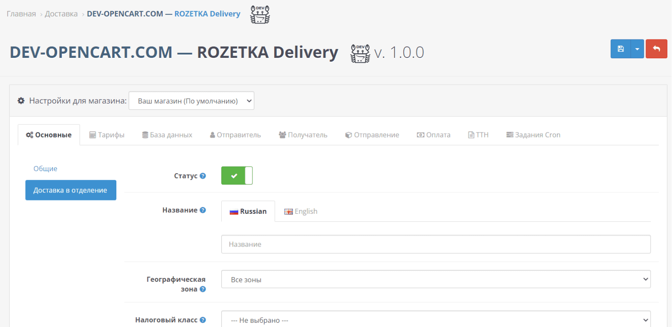This screenshot has height=327, width=672.
Task: Select the English language tab
Action: pyautogui.click(x=301, y=211)
